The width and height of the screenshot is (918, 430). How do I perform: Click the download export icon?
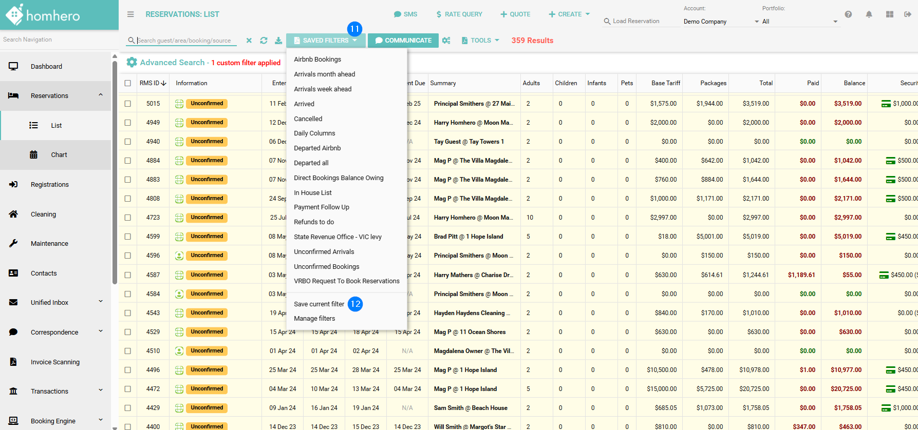point(278,41)
